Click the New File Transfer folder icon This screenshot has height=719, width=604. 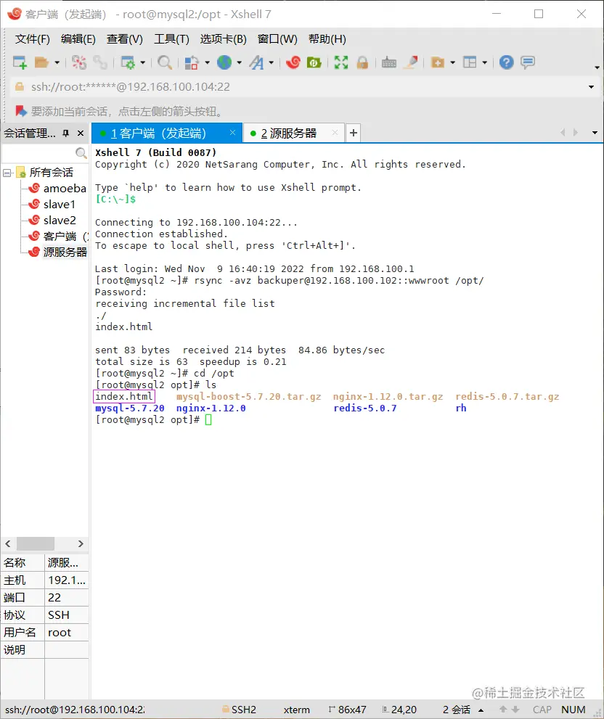(438, 62)
